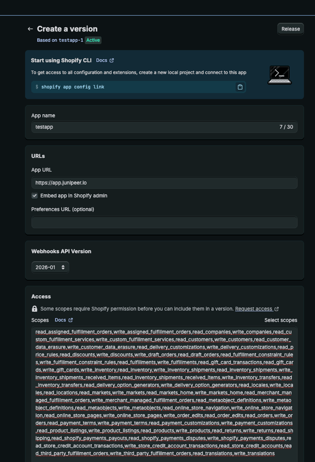Click inside the Scopes text area
The width and height of the screenshot is (315, 462).
tap(164, 392)
